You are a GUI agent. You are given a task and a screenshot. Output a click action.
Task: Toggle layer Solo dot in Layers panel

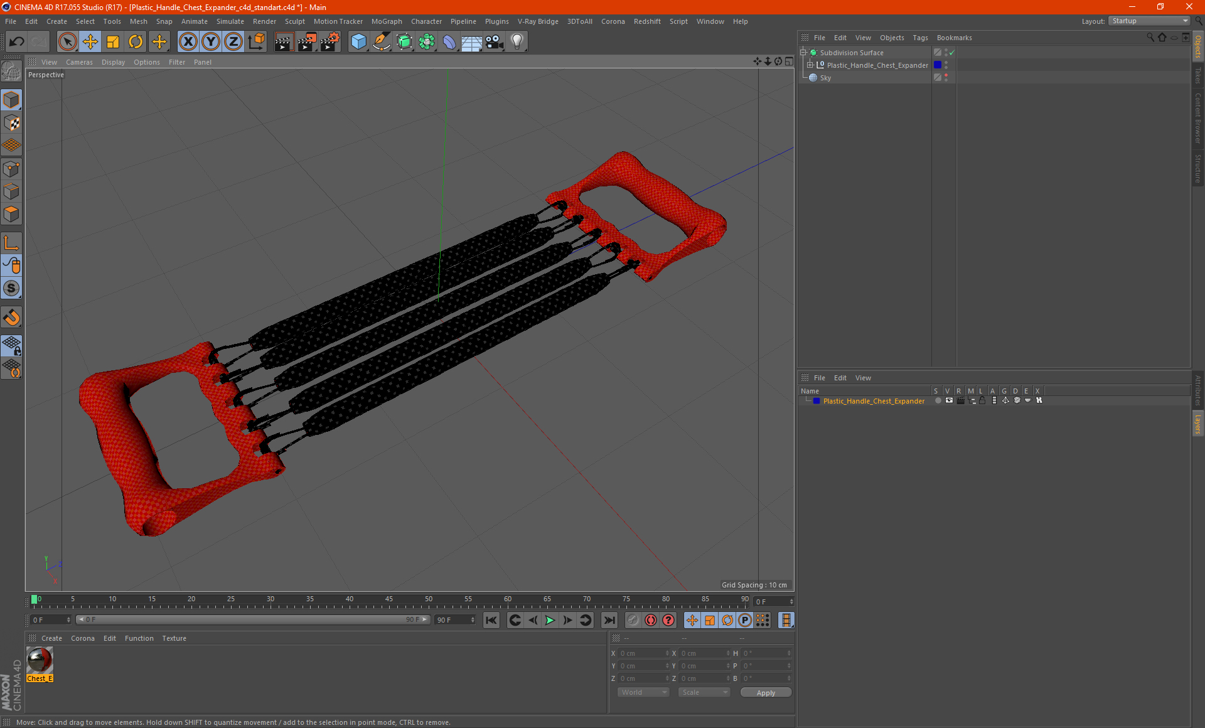click(938, 400)
